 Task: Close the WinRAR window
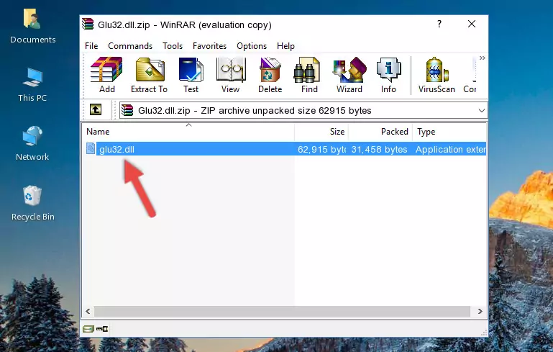472,24
